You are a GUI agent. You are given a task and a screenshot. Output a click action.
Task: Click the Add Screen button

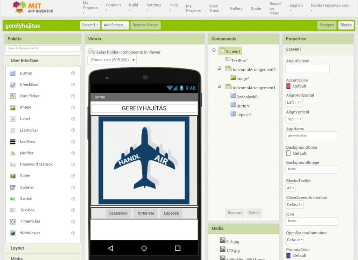[x=115, y=25]
